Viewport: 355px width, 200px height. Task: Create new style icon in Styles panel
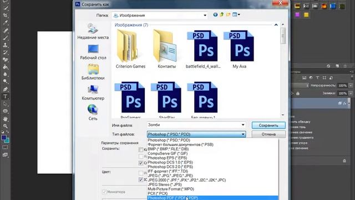[337, 66]
